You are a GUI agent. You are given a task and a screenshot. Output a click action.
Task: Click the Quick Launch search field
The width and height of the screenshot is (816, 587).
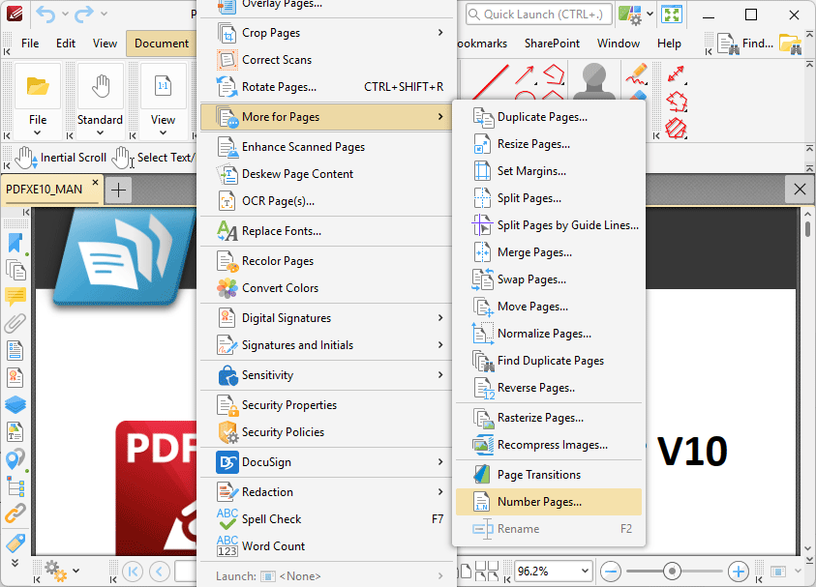click(538, 15)
